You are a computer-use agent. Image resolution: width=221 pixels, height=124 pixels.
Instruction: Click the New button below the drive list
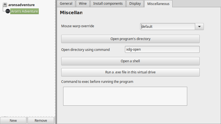[x=13, y=120]
